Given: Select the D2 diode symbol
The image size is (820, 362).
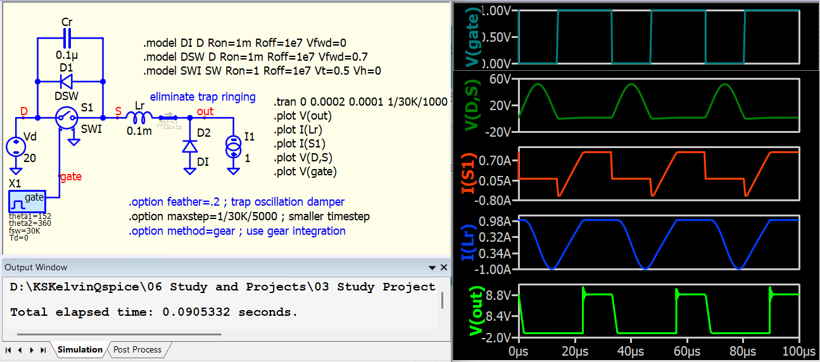Looking at the screenshot, I should [x=189, y=146].
